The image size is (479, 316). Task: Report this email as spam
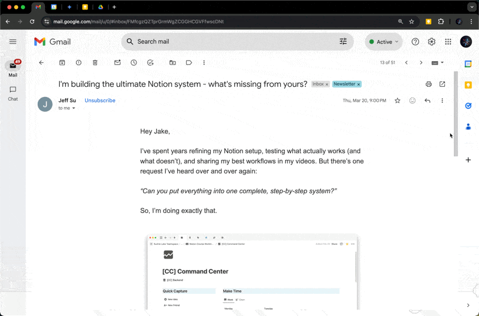tap(78, 63)
